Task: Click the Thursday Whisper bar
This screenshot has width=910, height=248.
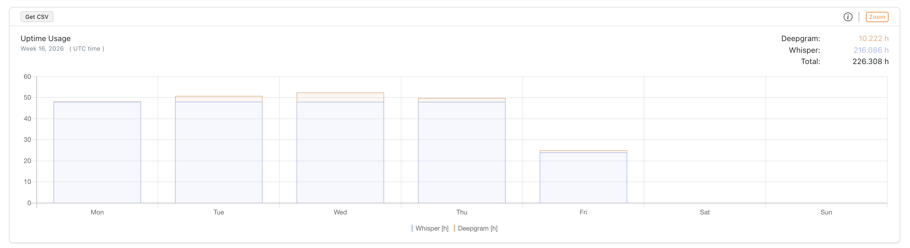Action: (x=462, y=152)
